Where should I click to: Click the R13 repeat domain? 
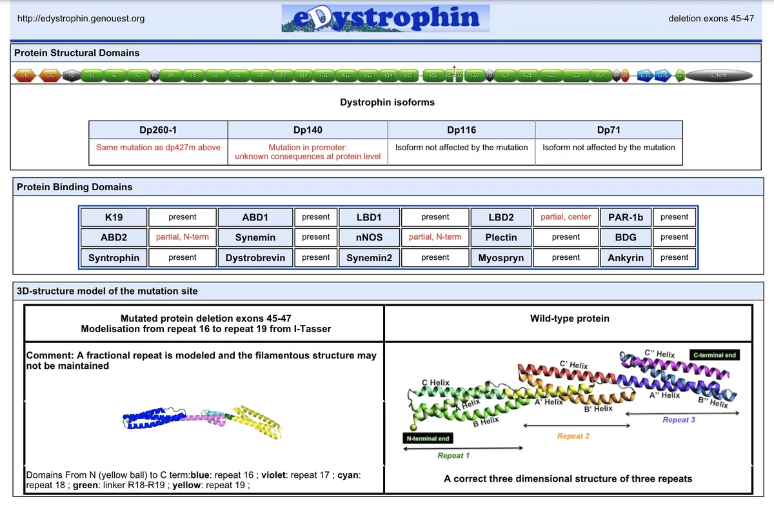click(x=368, y=75)
